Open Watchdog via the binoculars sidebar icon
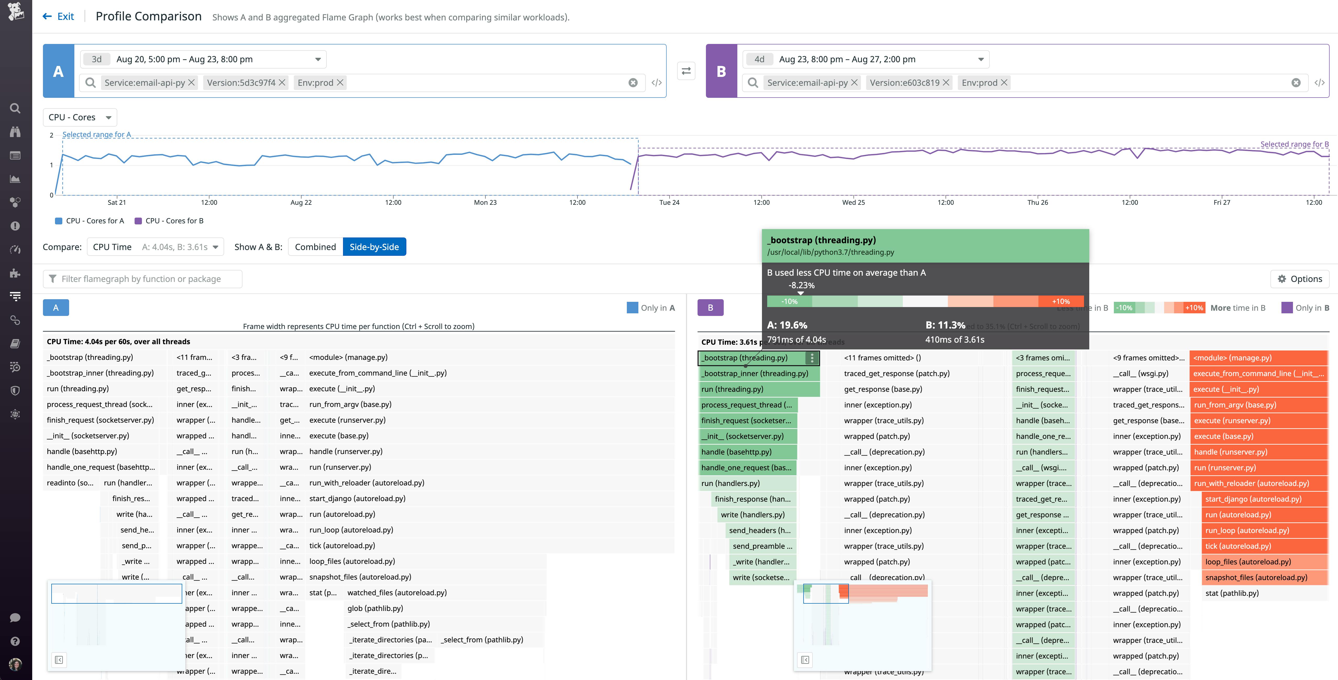The height and width of the screenshot is (680, 1338). pos(15,132)
